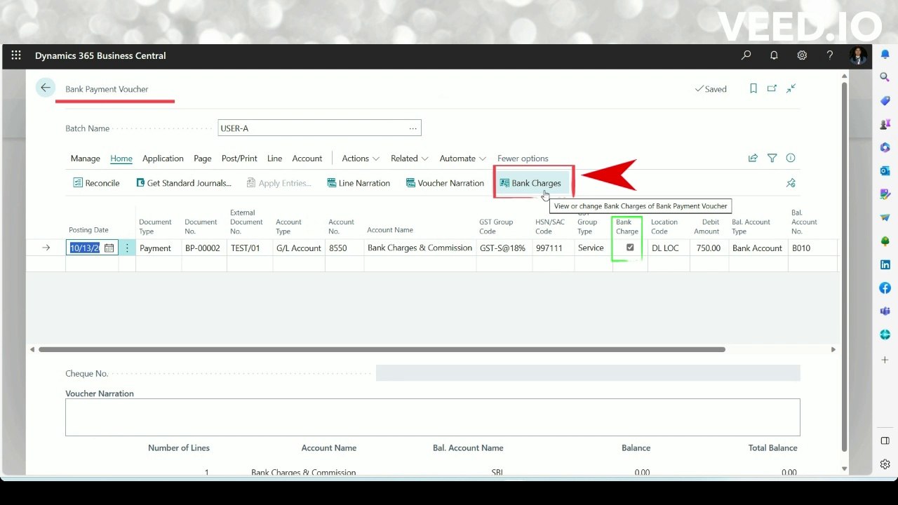
Task: Click the Cheque No. field
Action: (x=588, y=373)
